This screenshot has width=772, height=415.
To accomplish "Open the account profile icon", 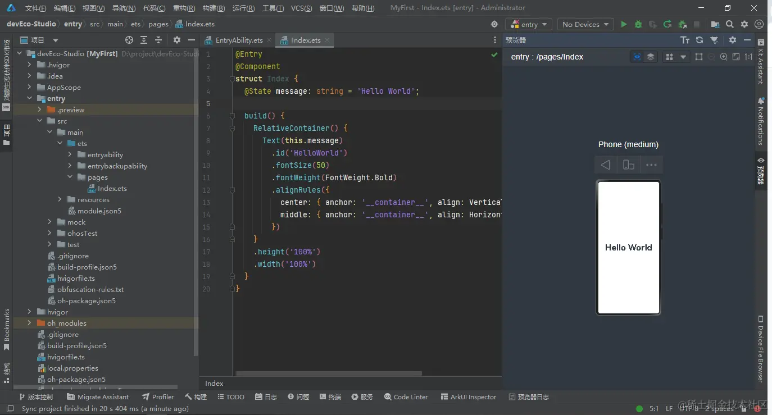I will click(759, 24).
